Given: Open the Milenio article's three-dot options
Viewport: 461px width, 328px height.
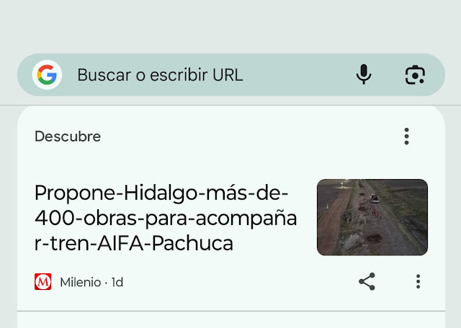Looking at the screenshot, I should 418,281.
